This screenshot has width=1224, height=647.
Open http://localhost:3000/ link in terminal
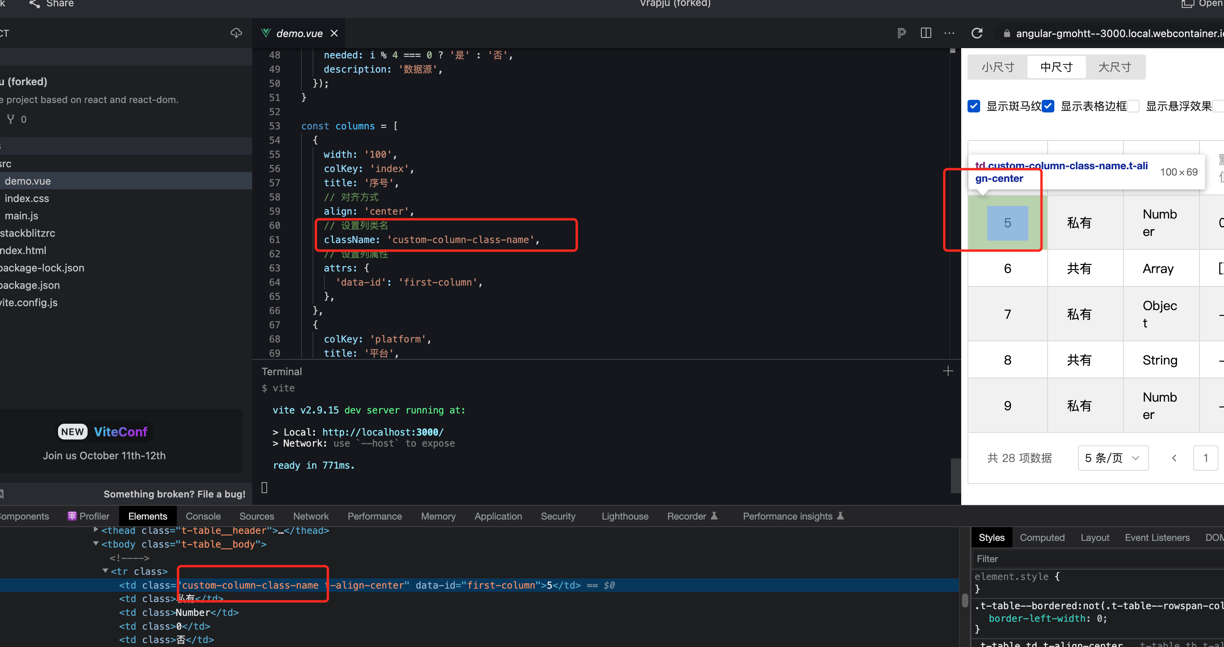tap(383, 432)
